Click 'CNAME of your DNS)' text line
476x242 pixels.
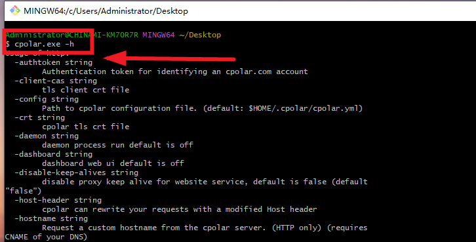[46, 237]
